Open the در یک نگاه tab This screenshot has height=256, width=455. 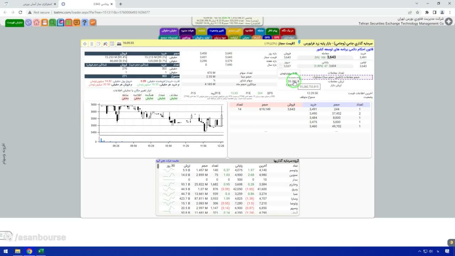288,31
